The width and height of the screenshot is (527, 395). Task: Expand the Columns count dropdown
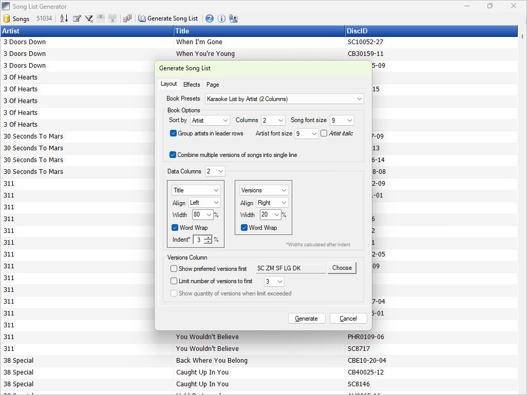tap(273, 120)
